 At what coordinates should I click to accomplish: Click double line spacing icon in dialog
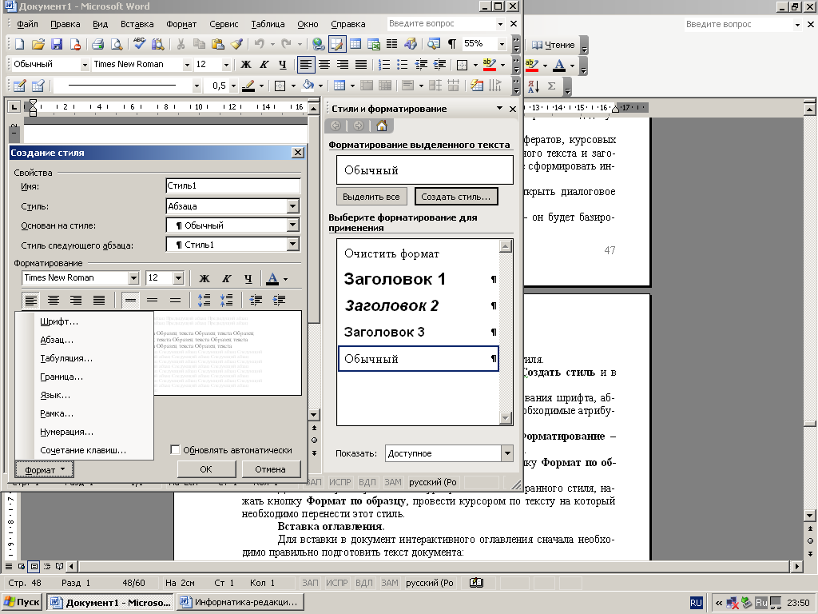tap(175, 300)
